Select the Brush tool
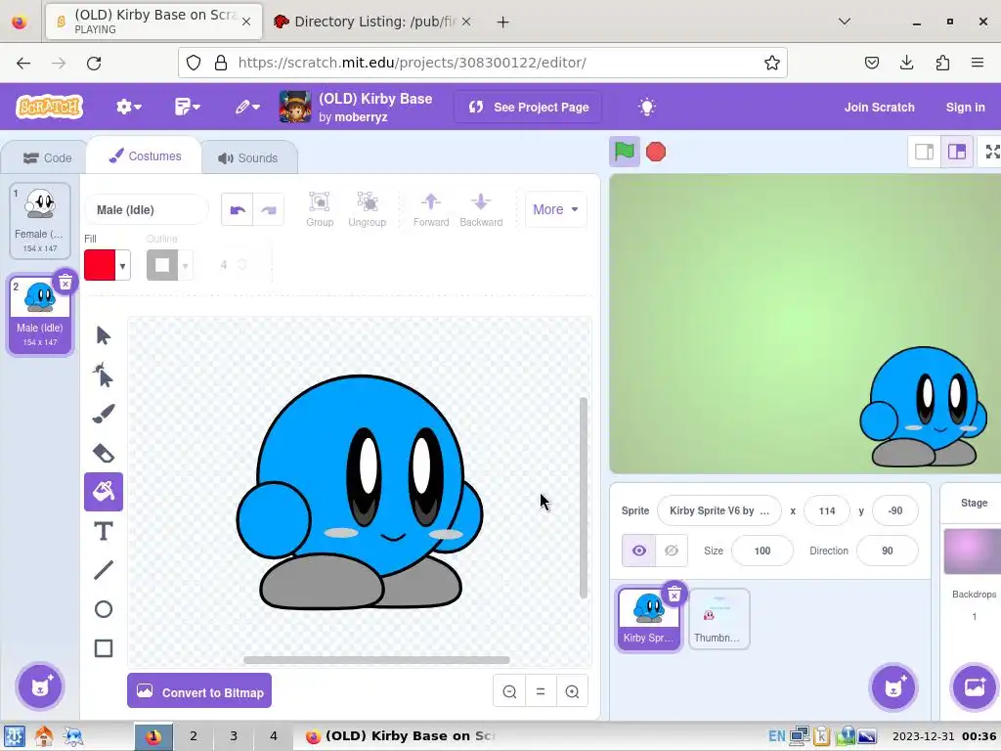The height and width of the screenshot is (751, 1001). click(104, 414)
